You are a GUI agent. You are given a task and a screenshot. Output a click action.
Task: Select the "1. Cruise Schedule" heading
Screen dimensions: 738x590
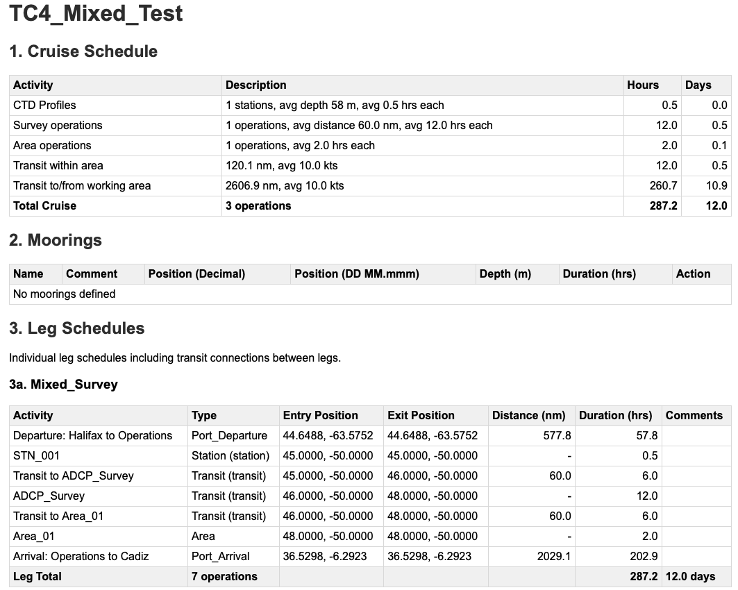(x=83, y=51)
